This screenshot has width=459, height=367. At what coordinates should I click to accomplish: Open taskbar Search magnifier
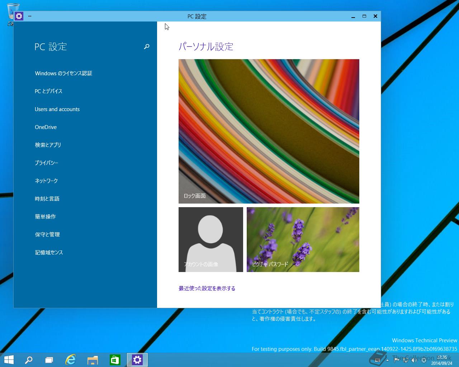[28, 360]
